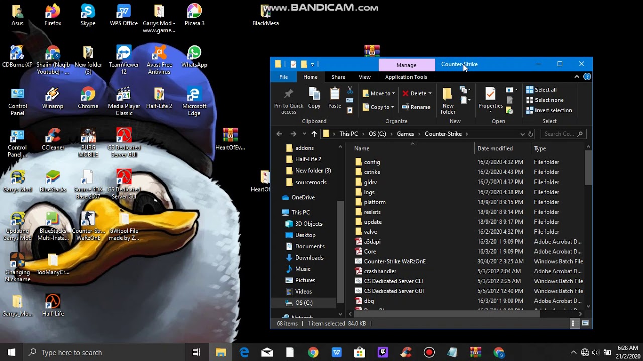Click the Paste clipboard icon

pos(335,94)
